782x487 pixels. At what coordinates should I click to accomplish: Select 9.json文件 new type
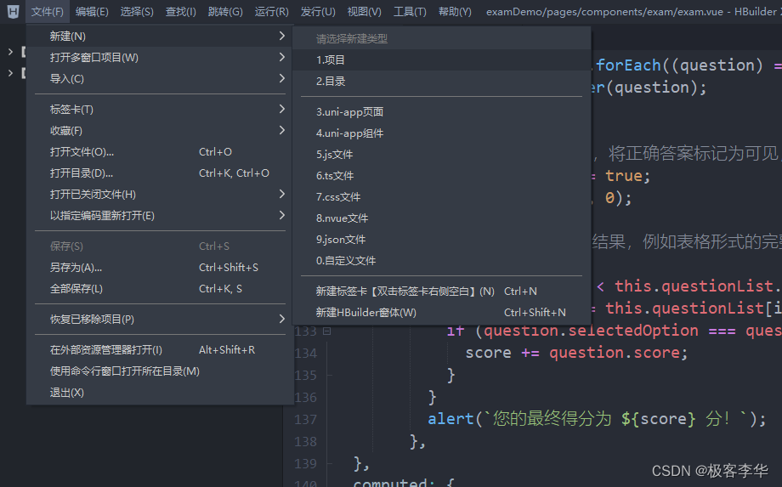pos(441,240)
